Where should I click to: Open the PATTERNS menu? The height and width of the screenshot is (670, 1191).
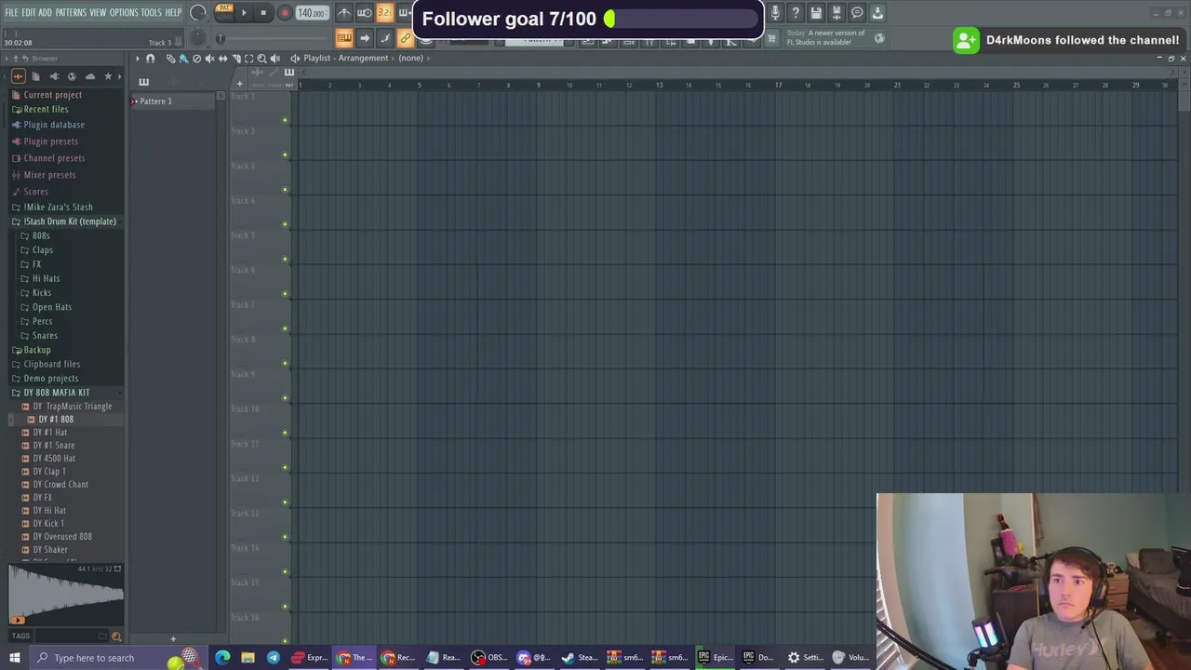click(71, 13)
